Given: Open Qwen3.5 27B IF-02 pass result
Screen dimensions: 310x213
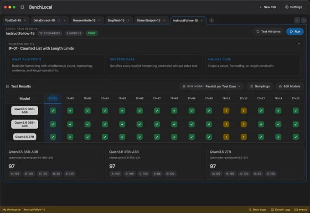Looking at the screenshot, I should pos(70,137).
